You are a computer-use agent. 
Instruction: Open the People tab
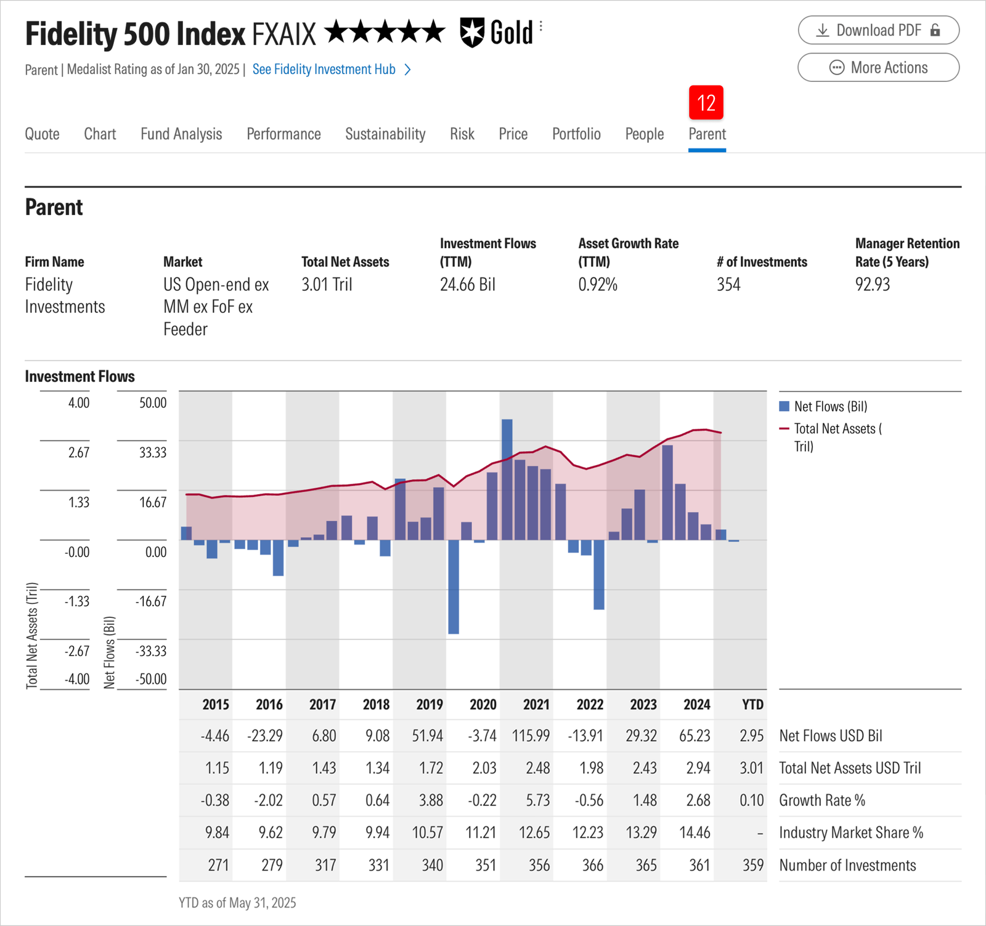click(645, 134)
